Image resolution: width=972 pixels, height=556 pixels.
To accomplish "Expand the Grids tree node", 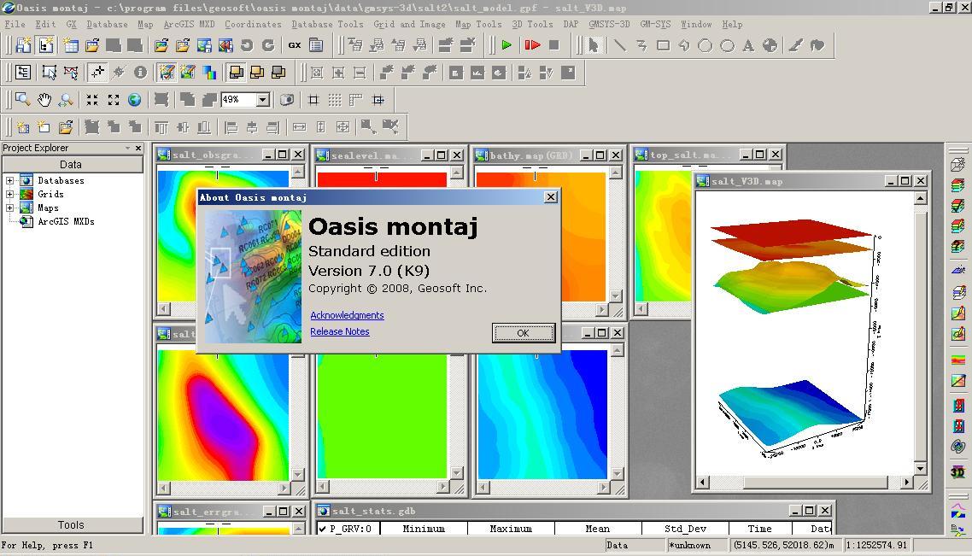I will pyautogui.click(x=9, y=194).
